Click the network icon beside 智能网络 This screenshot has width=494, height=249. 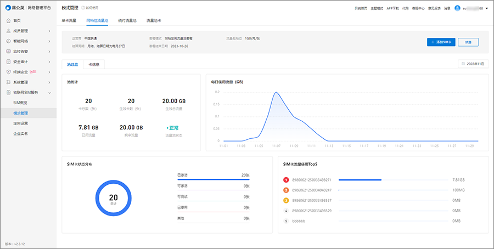(x=8, y=41)
